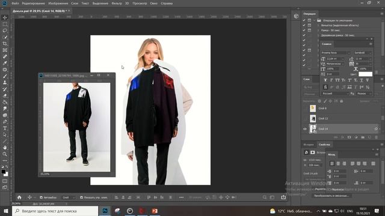Select the Pen tool

5,122
